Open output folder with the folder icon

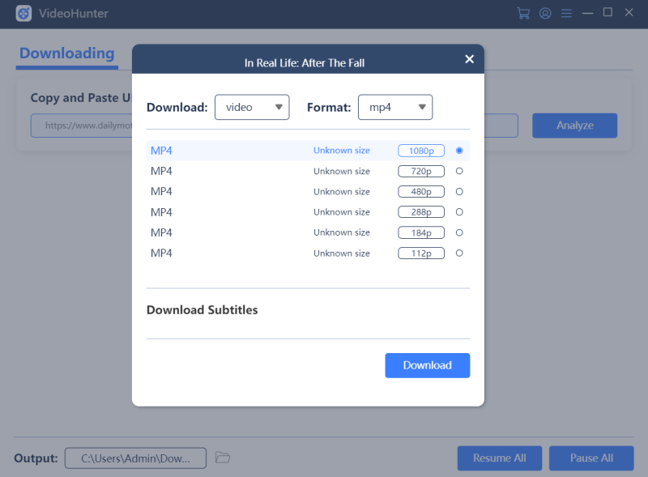(x=223, y=458)
